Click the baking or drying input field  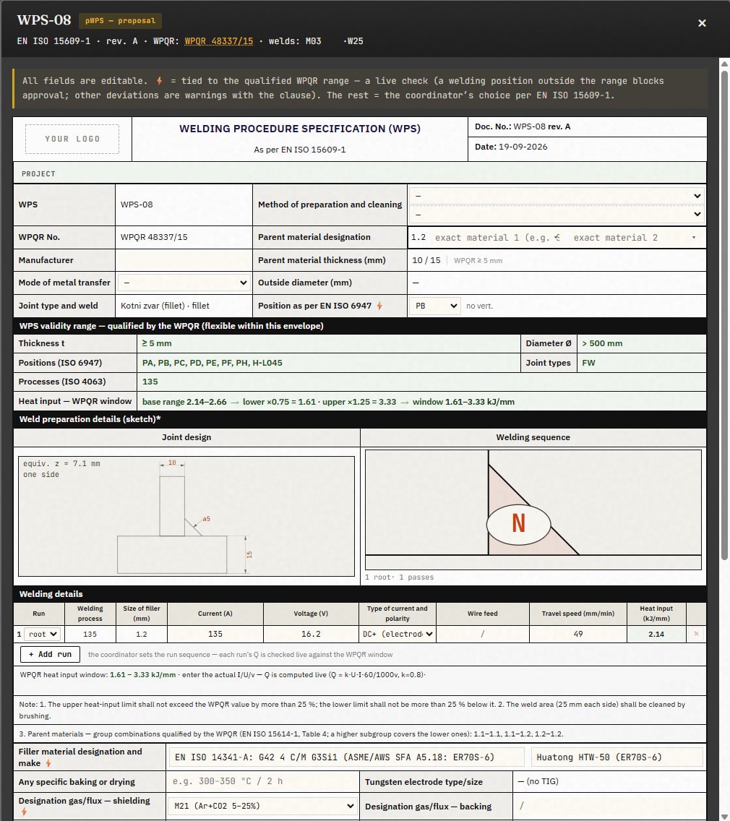tap(262, 781)
